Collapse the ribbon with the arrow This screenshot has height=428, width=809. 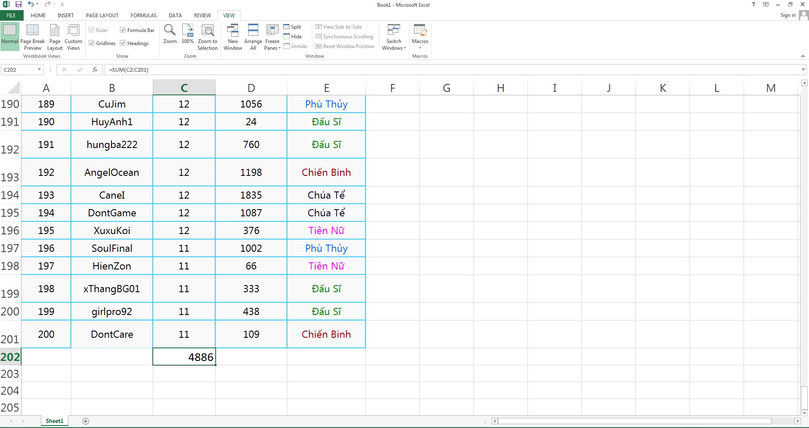pyautogui.click(x=803, y=56)
